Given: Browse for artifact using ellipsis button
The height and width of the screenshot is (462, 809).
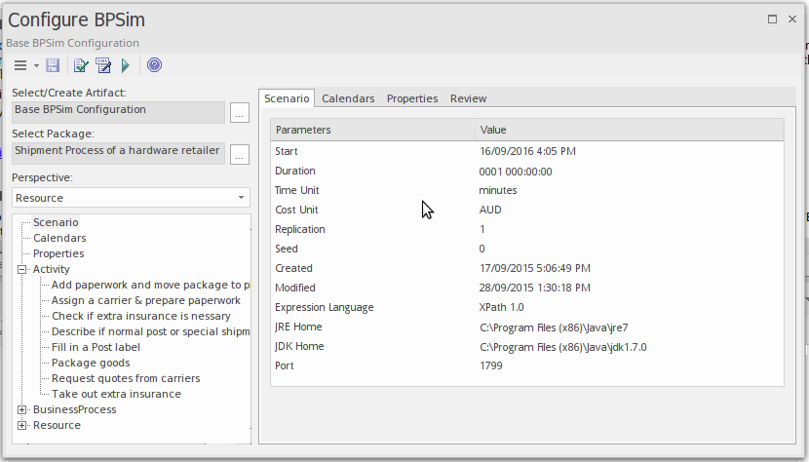Looking at the screenshot, I should (240, 114).
